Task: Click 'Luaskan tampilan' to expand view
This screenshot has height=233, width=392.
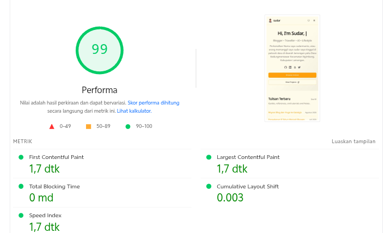Action: [353, 142]
